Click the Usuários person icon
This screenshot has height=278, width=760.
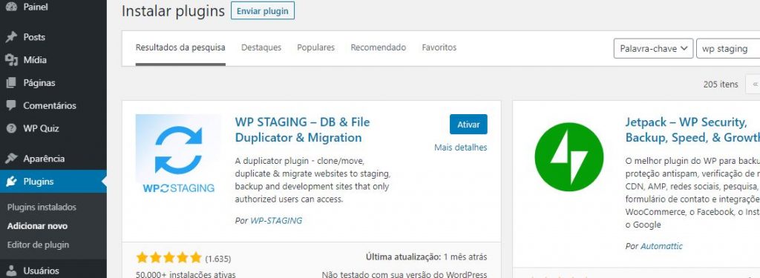(x=11, y=271)
